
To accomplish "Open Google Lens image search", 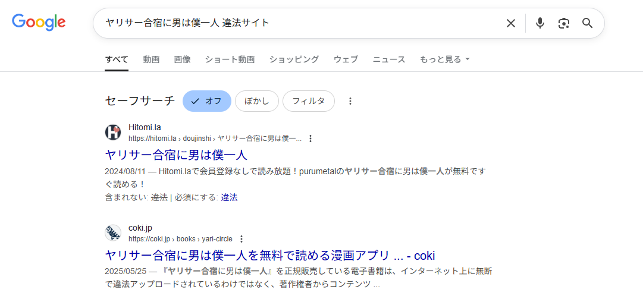I will 564,23.
